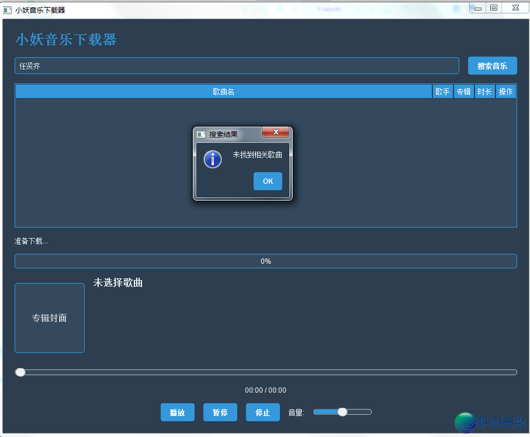Click the 小妖音乐下载器 title bar app icon
This screenshot has height=437, width=530.
click(8, 10)
